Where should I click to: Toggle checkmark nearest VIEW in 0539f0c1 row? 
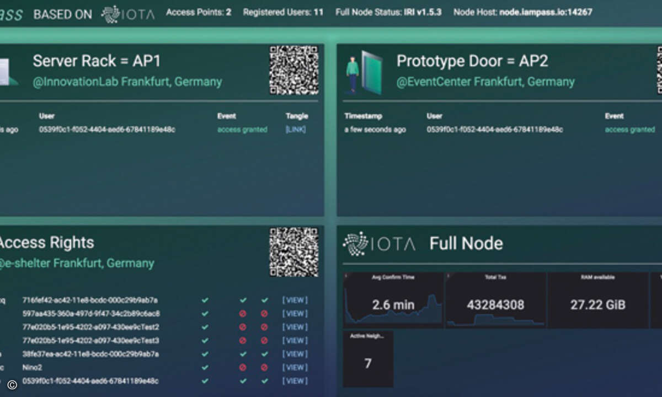coord(264,381)
